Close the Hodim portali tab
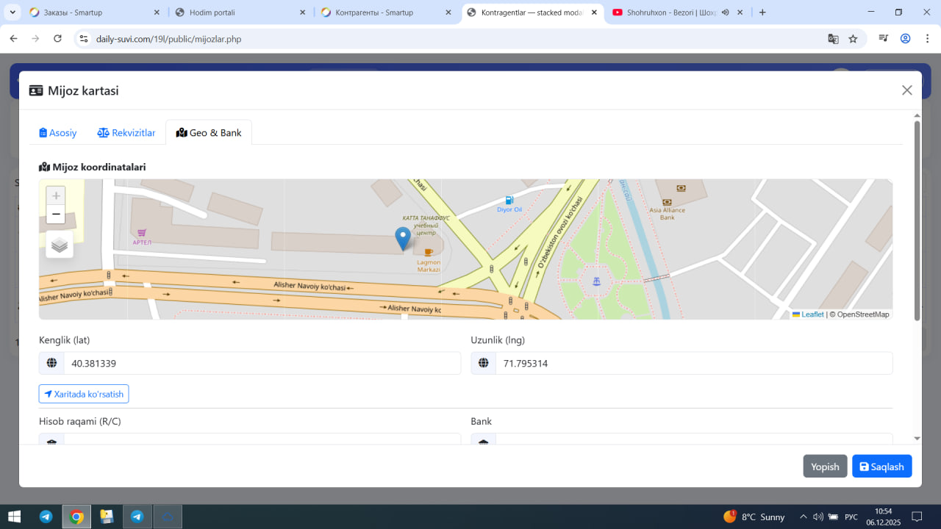Screen dimensions: 941x529 [303, 12]
